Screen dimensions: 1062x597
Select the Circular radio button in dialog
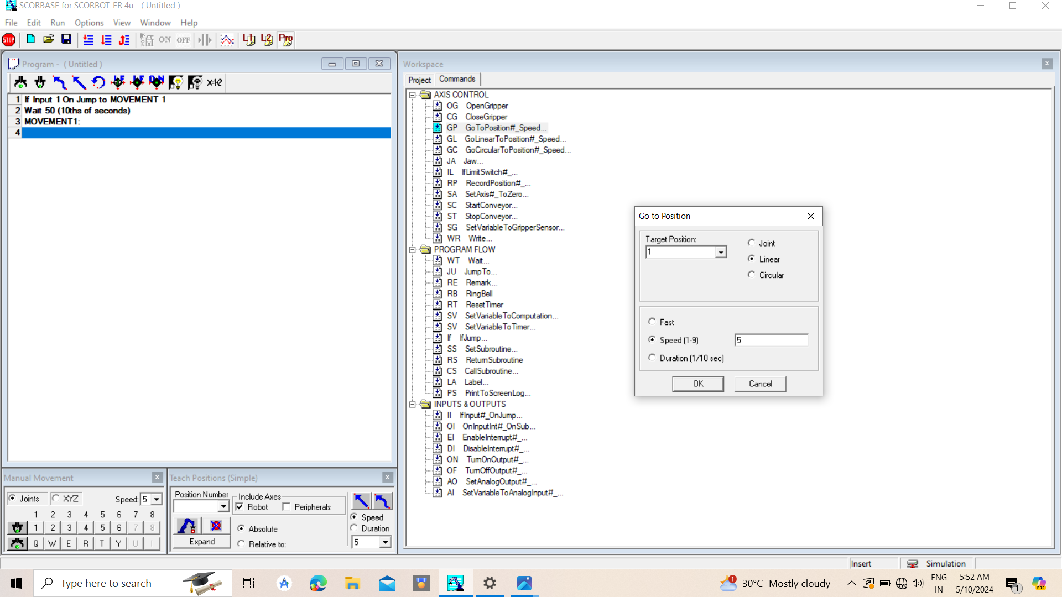[x=751, y=275]
